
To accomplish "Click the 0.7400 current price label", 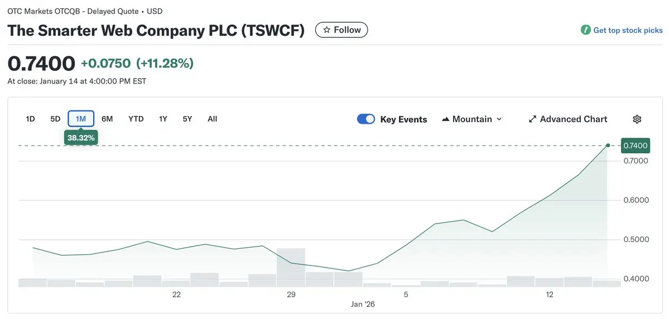I will [635, 146].
